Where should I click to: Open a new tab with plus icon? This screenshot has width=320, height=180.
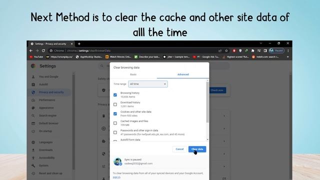79,43
